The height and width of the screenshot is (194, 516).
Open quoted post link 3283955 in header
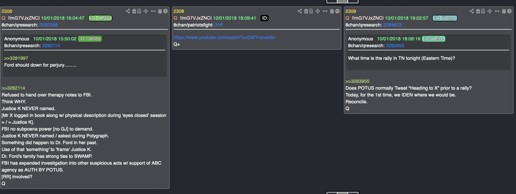(395, 46)
